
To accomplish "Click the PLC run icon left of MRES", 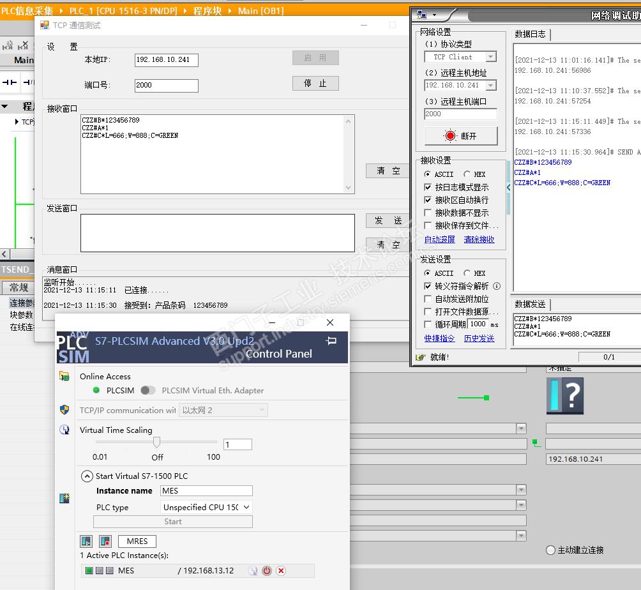I will point(86,541).
